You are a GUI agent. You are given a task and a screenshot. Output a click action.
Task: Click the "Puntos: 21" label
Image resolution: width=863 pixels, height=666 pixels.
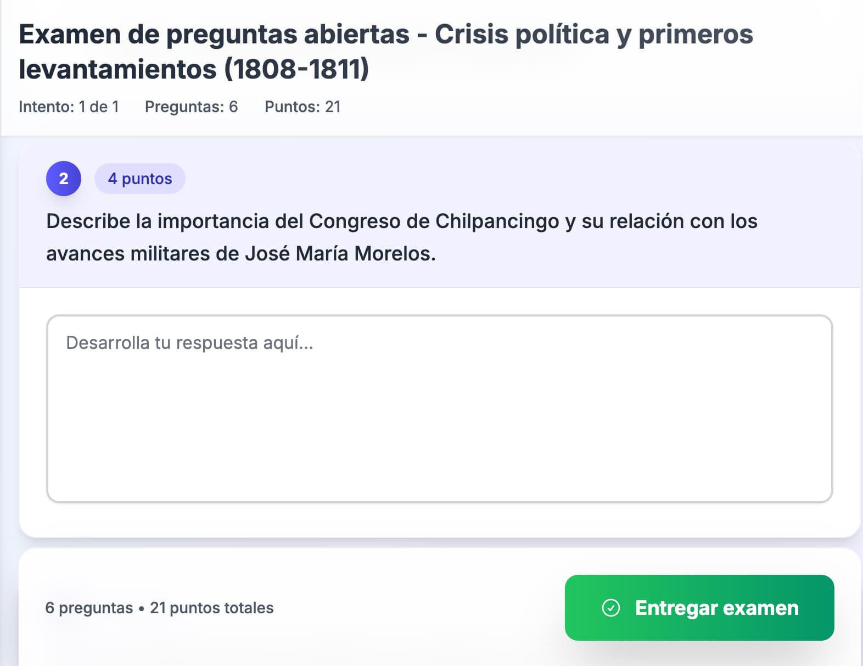pos(302,107)
